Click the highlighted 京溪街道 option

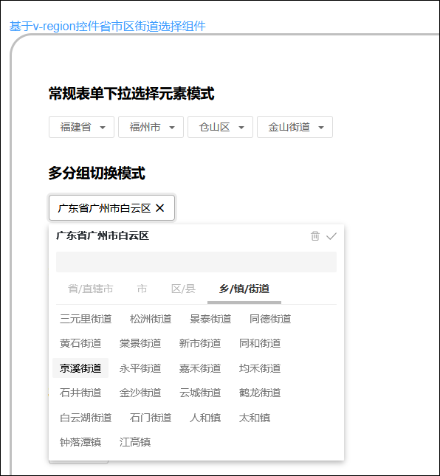coord(80,368)
